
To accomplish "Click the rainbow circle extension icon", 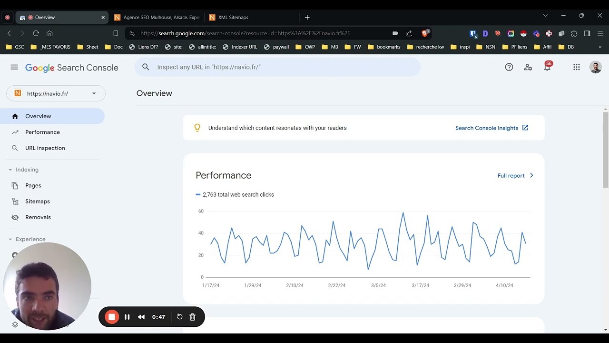I will coord(511,33).
